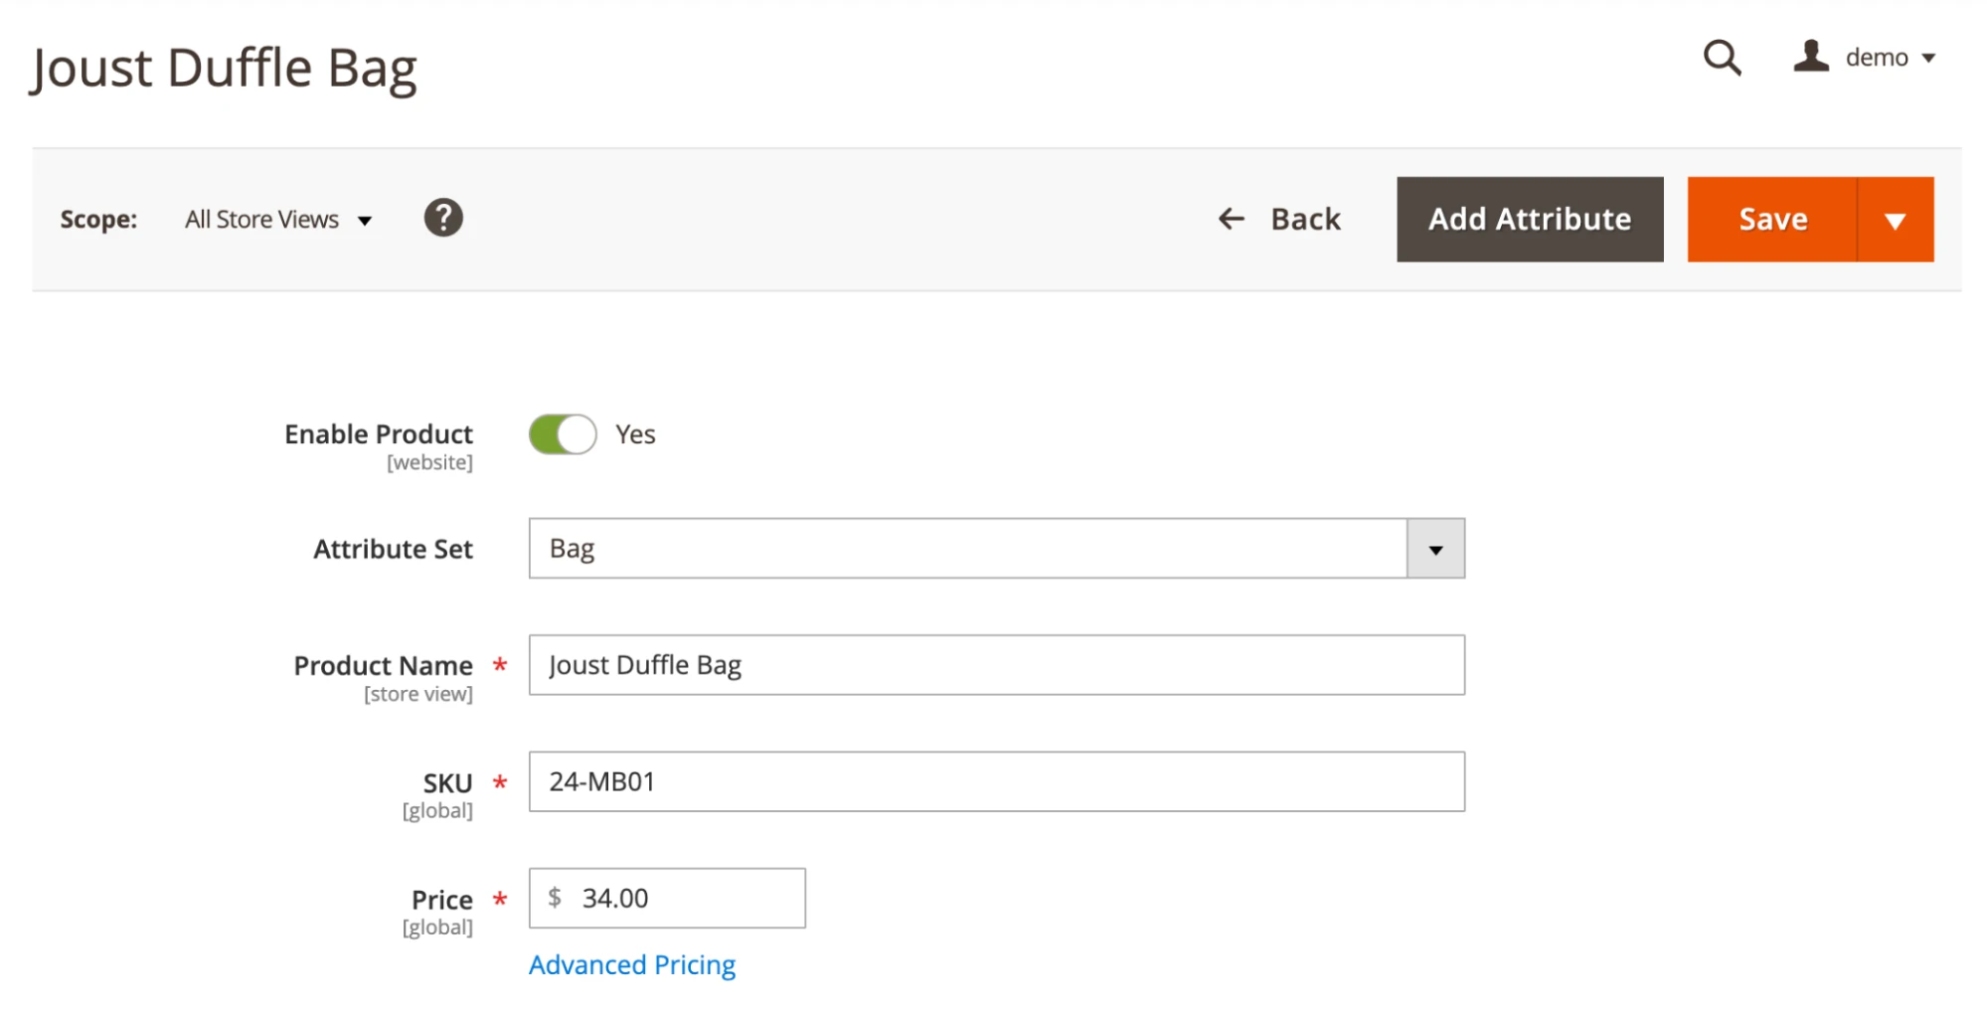Click the Price field showing 34.00

(x=686, y=899)
